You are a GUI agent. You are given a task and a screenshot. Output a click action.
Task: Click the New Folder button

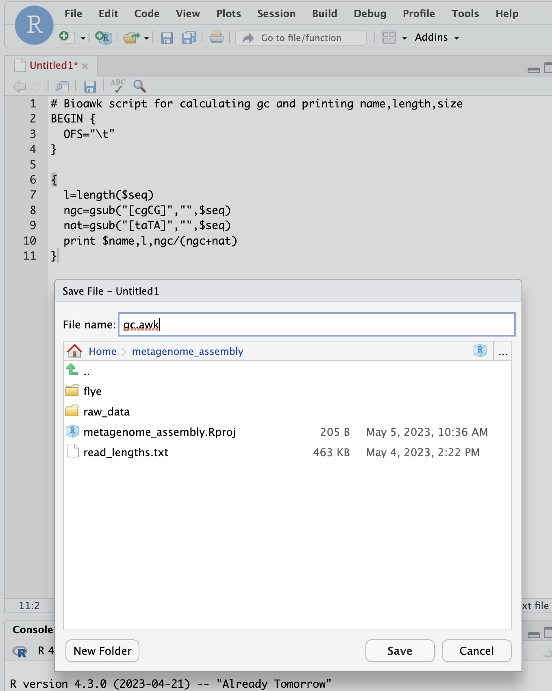[102, 651]
